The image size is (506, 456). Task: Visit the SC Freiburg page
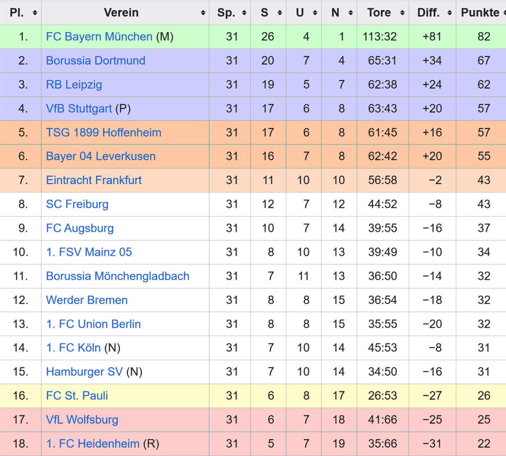(77, 204)
